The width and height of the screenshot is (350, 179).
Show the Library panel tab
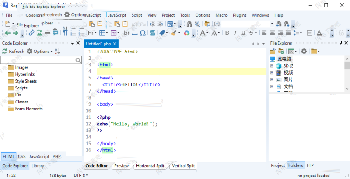point(38,166)
